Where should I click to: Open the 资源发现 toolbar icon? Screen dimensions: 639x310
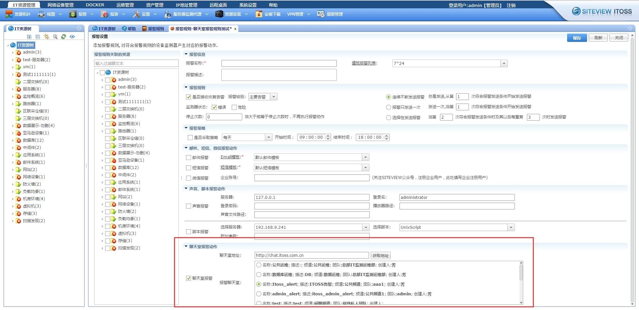(219, 14)
